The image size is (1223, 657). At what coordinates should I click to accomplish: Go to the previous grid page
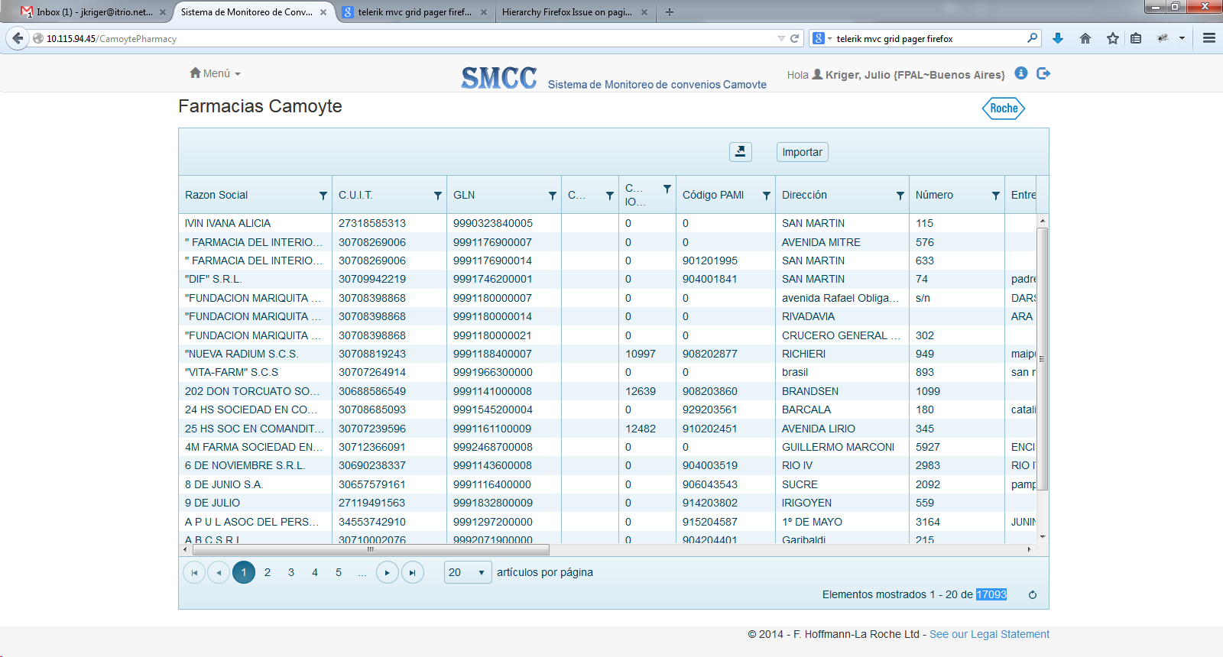[x=219, y=572]
